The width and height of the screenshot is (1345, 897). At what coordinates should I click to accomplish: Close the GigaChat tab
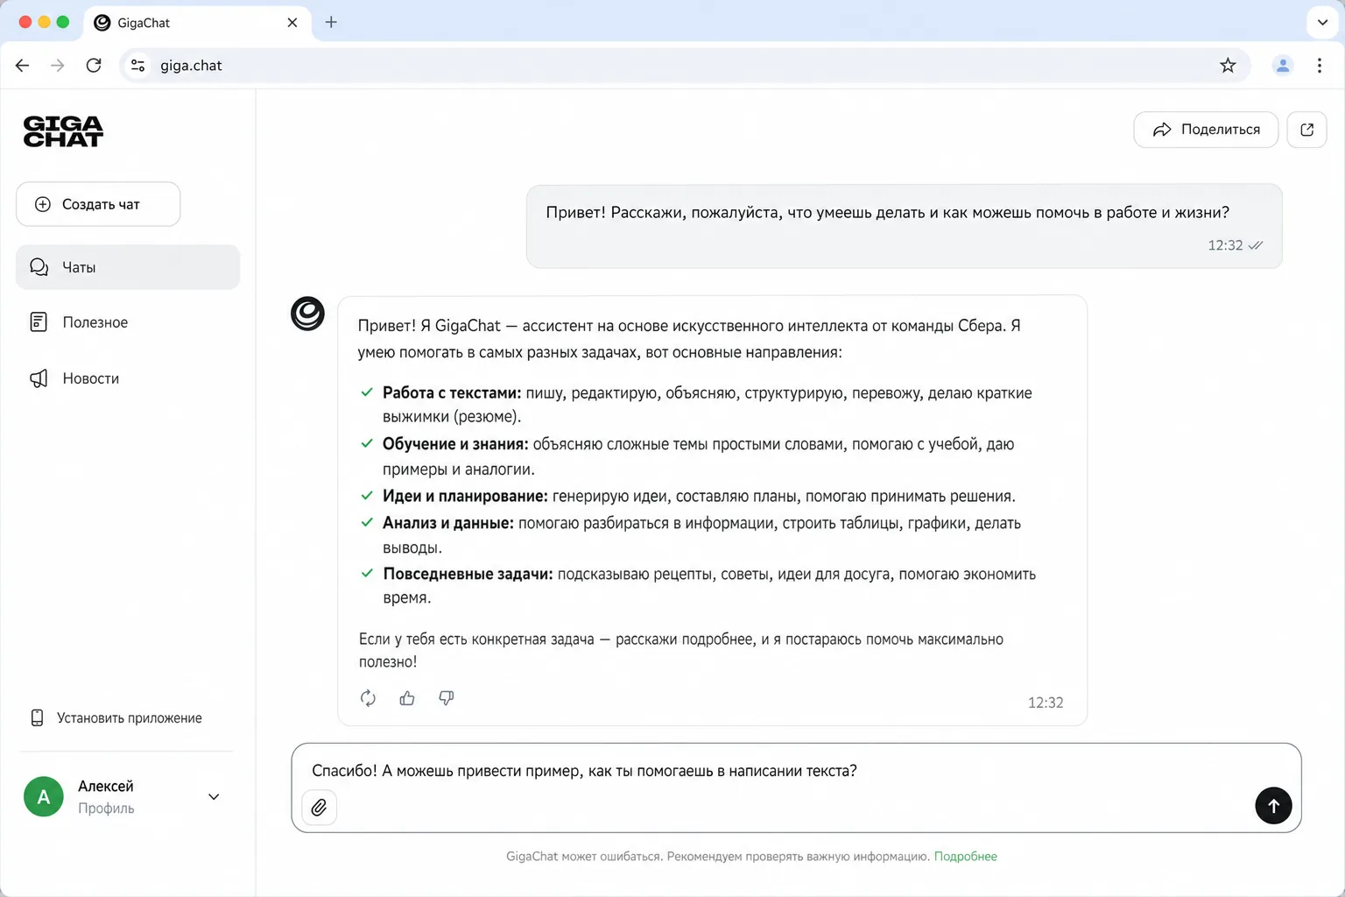pos(292,23)
